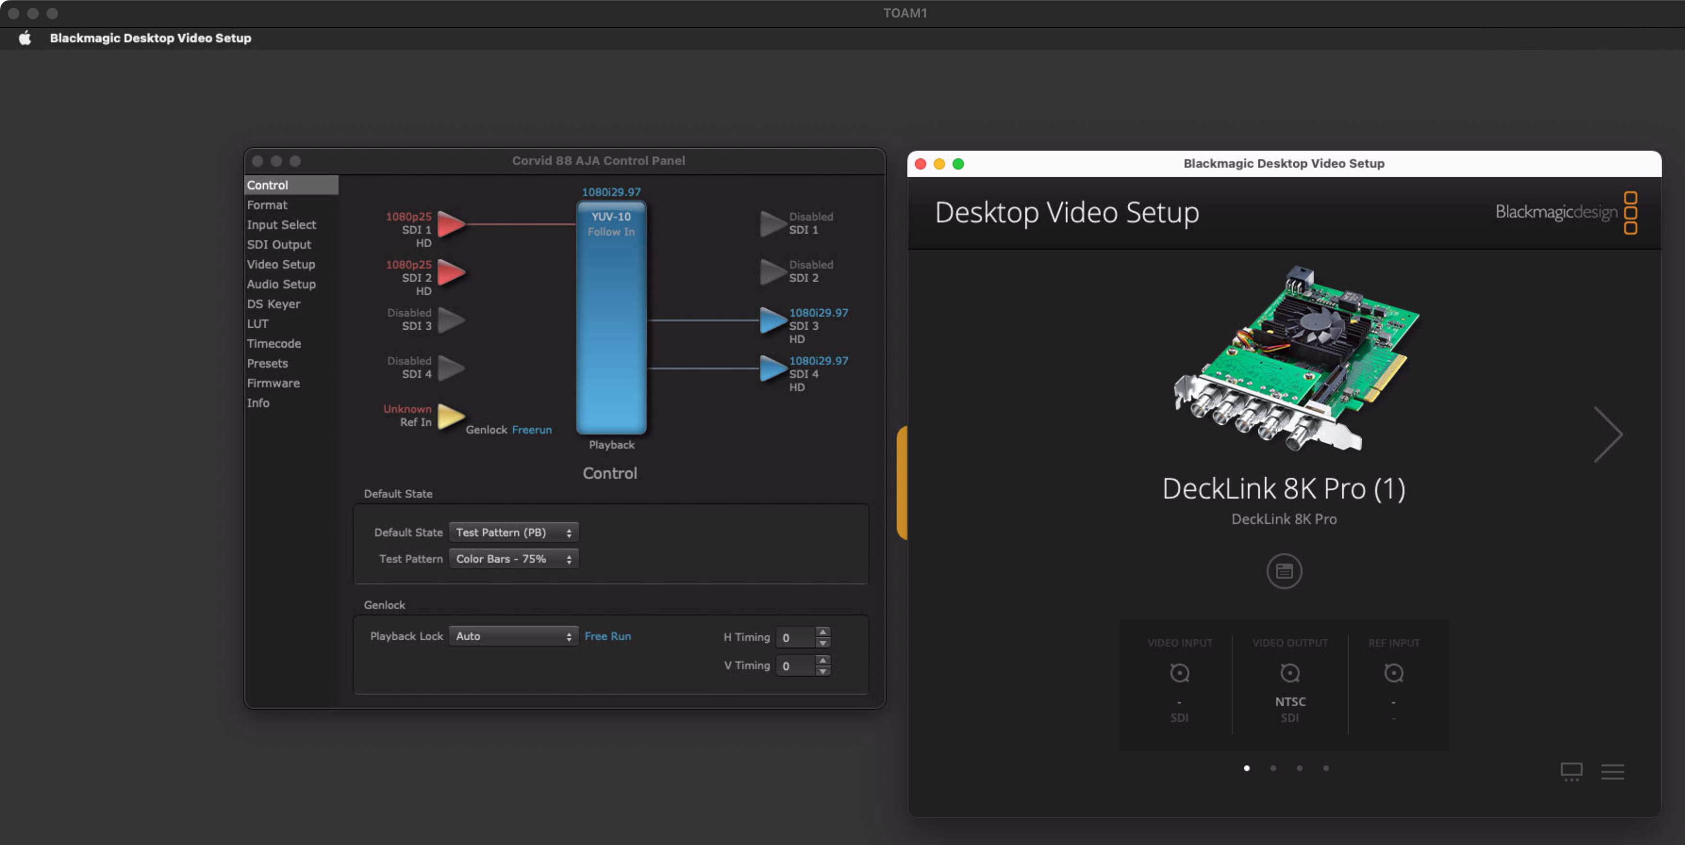The width and height of the screenshot is (1685, 845).
Task: Click the disabled SDI 2 output triangle
Action: click(x=773, y=272)
